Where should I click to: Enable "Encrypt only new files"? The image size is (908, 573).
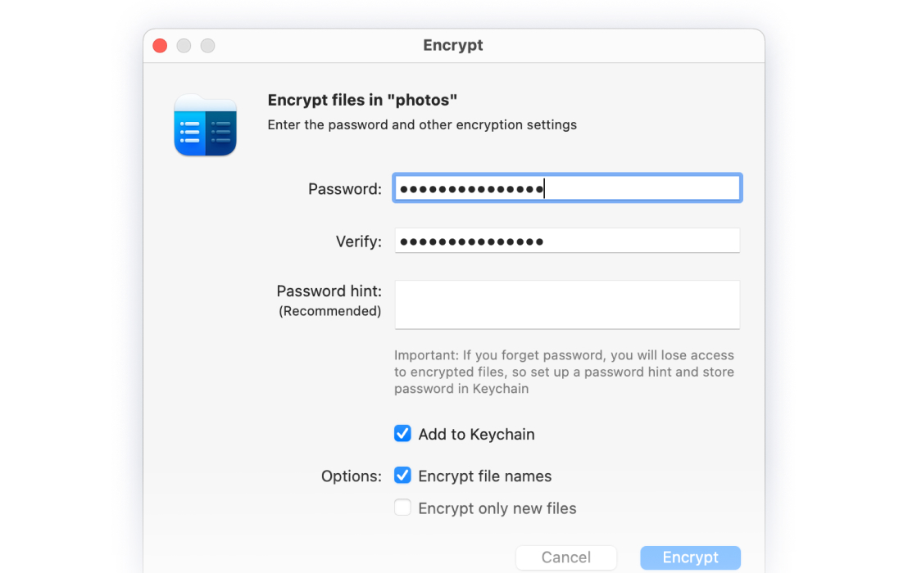(x=402, y=507)
